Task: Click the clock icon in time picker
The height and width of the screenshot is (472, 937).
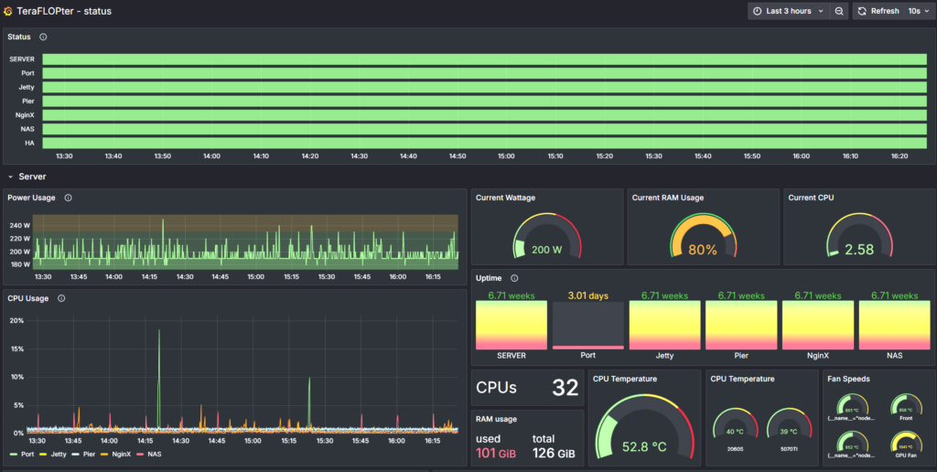Action: [758, 11]
